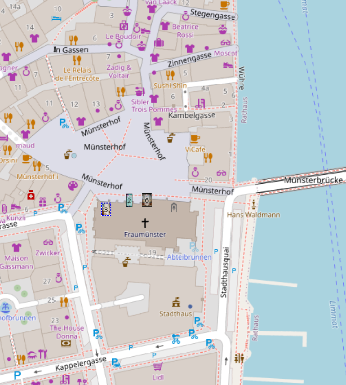Select the ViCafe coffee cup icon
Viewport: 346px width, 385px height.
(x=194, y=138)
